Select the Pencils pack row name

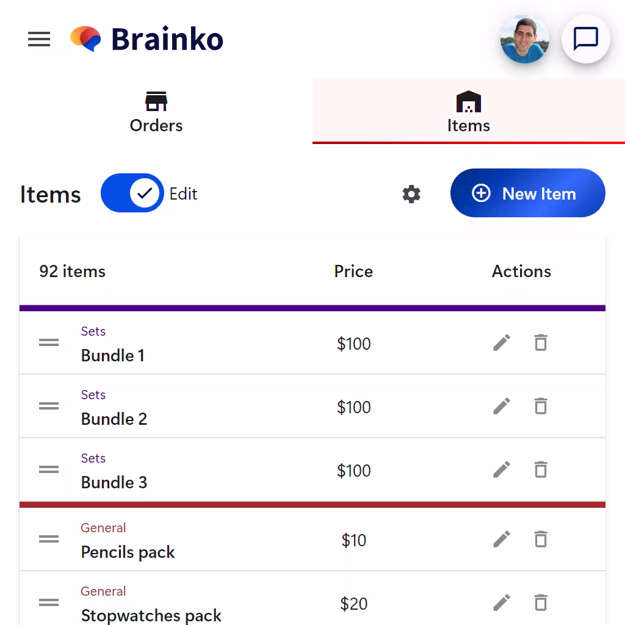tap(128, 552)
